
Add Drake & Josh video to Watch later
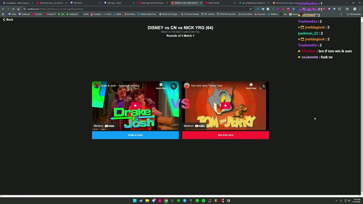[161, 86]
